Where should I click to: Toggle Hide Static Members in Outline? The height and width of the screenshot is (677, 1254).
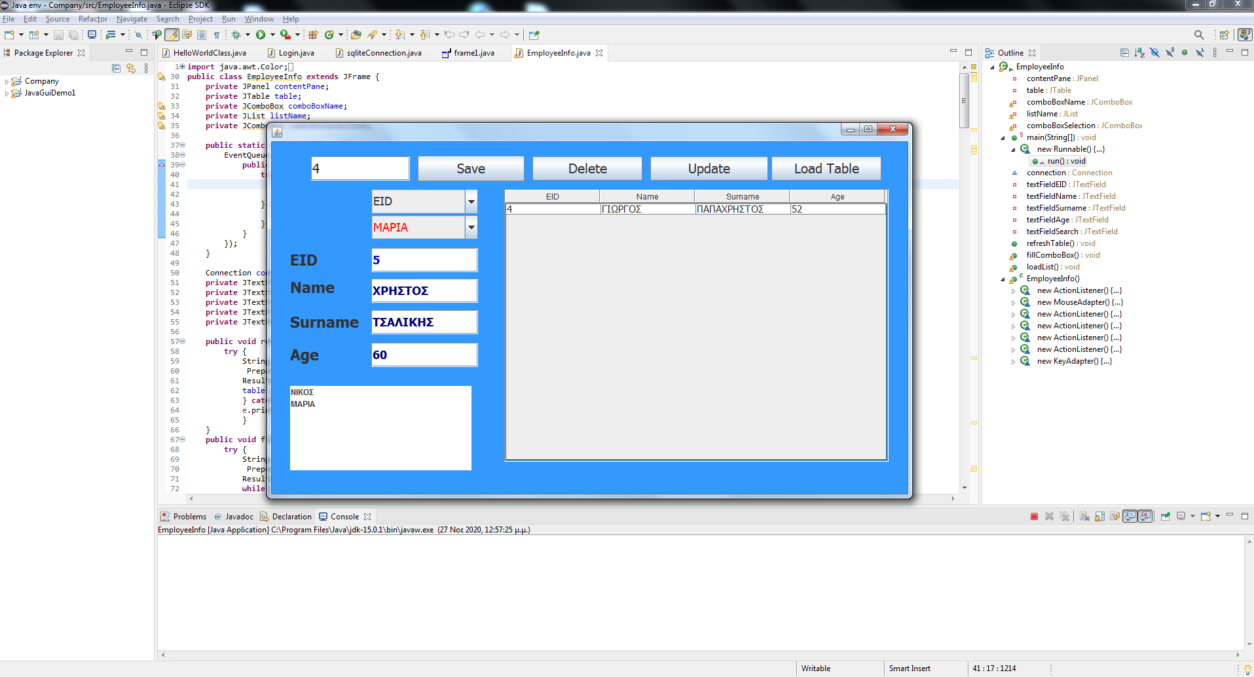point(1170,52)
